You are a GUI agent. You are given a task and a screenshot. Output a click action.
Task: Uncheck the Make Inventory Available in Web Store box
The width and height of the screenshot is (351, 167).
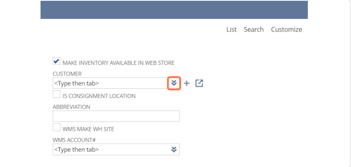(x=56, y=61)
